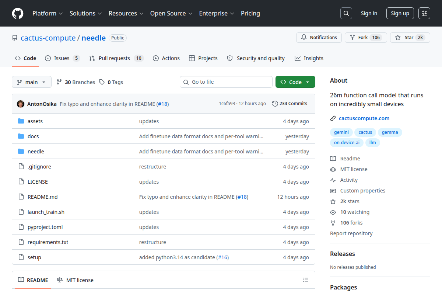Viewport: 442px width, 295px height.
Task: Expand the Open Source menu
Action: [x=171, y=13]
